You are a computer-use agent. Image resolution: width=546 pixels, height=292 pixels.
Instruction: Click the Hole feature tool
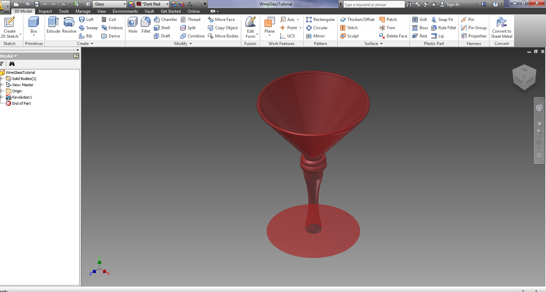(133, 25)
